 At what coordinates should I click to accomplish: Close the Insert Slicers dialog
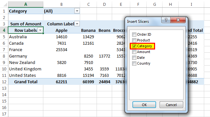pyautogui.click(x=178, y=20)
